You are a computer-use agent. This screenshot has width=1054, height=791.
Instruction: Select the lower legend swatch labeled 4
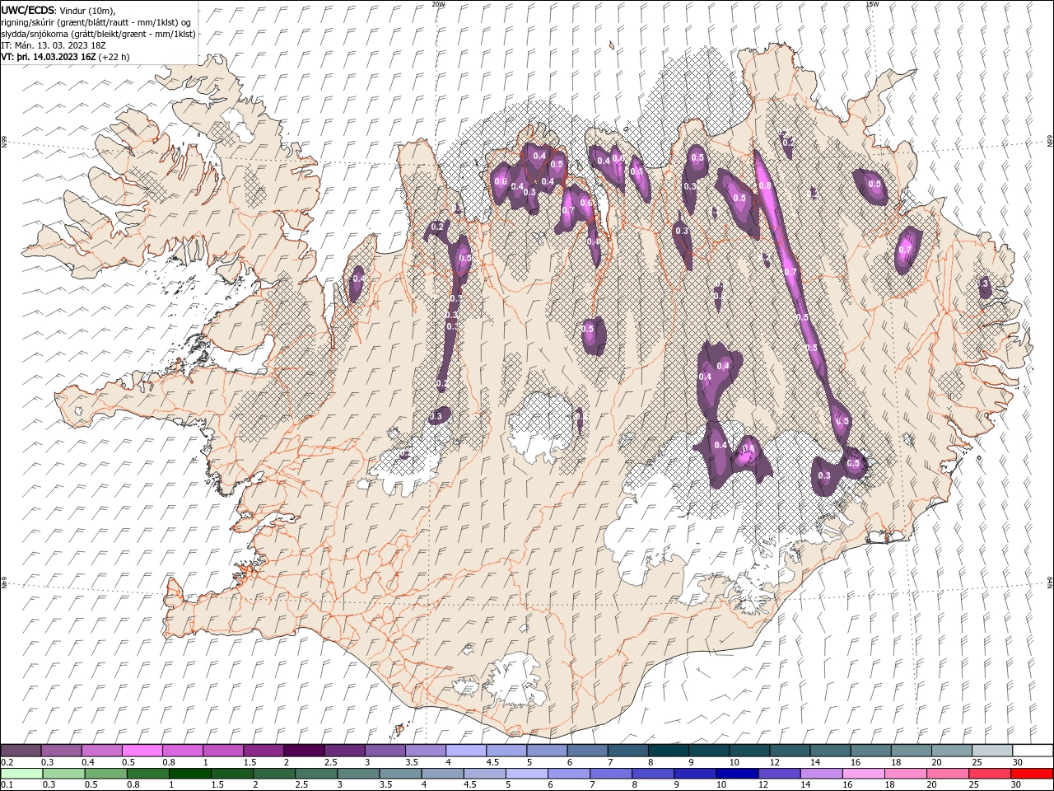(442, 774)
